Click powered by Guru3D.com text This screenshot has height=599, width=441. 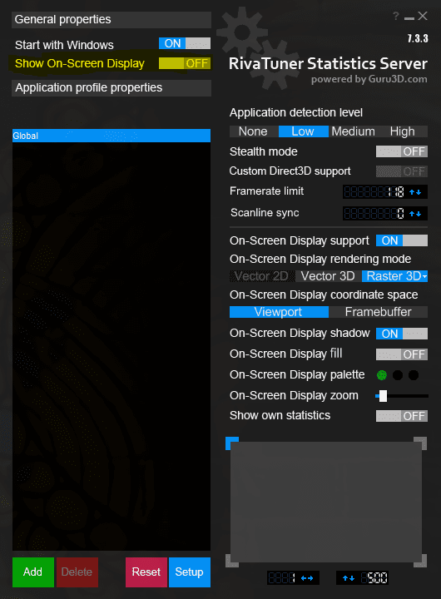[x=369, y=79]
